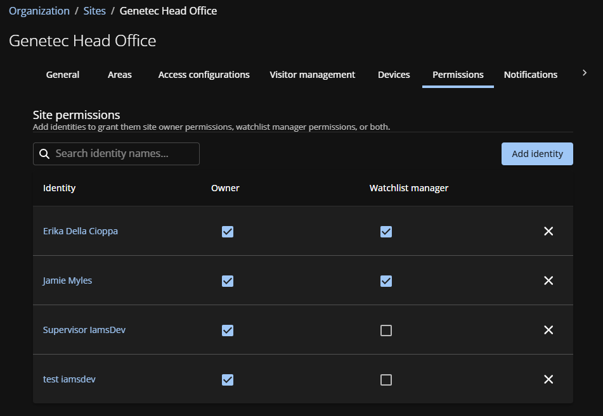Switch to the Devices tab
The image size is (603, 416).
pos(394,75)
